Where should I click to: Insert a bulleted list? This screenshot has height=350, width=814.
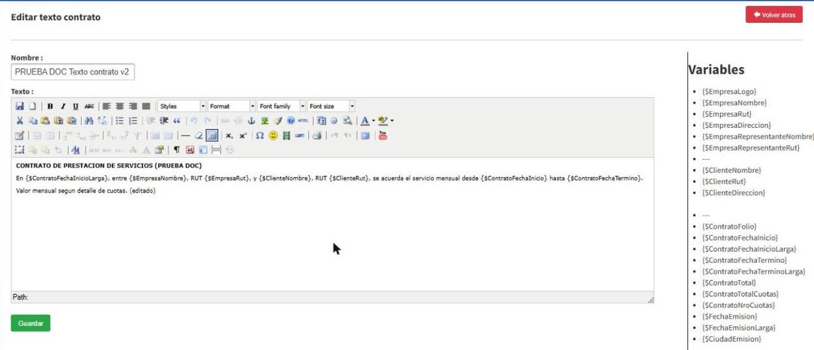pos(119,121)
